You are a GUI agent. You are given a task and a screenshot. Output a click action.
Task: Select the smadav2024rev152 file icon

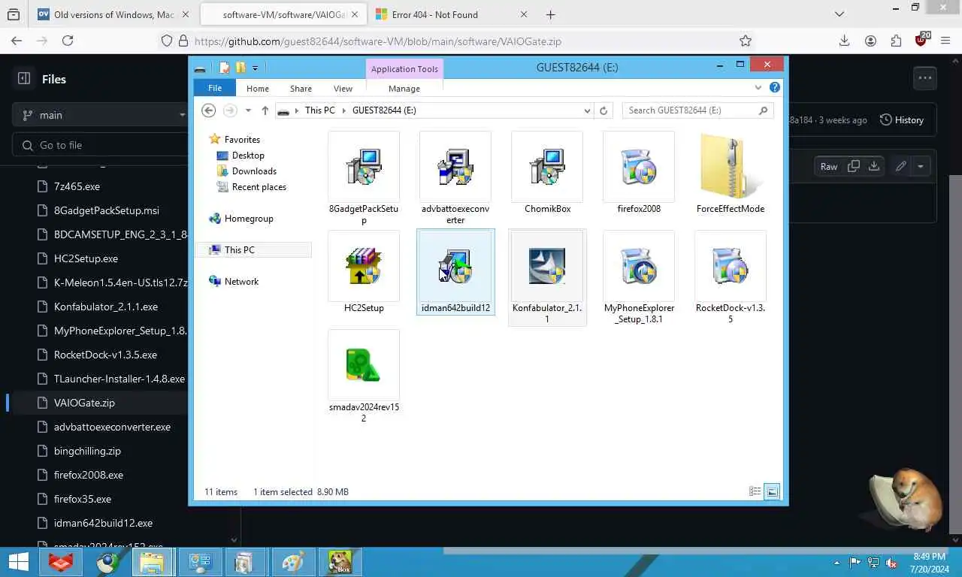(364, 365)
